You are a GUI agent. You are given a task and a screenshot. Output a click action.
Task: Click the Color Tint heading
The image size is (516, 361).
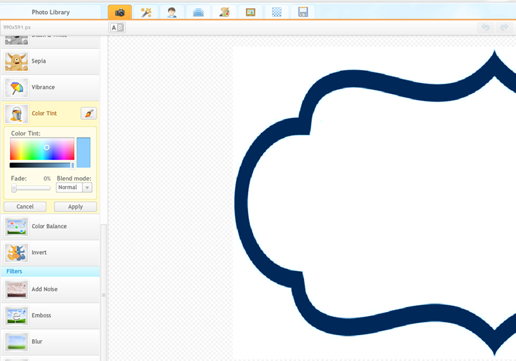click(44, 114)
